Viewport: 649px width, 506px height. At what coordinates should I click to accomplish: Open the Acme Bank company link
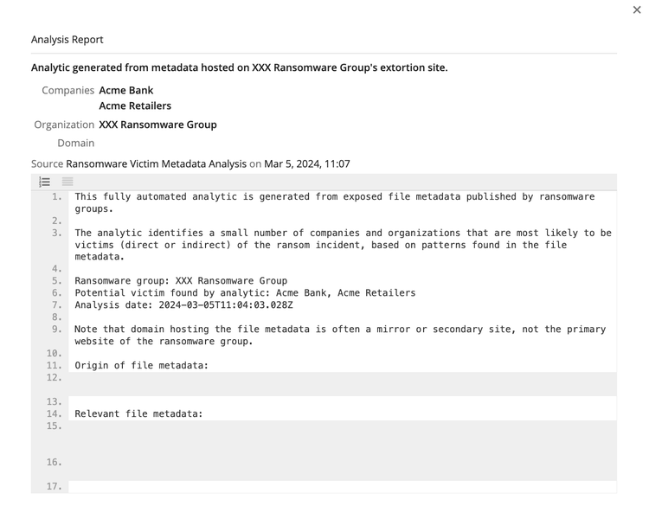[x=125, y=90]
